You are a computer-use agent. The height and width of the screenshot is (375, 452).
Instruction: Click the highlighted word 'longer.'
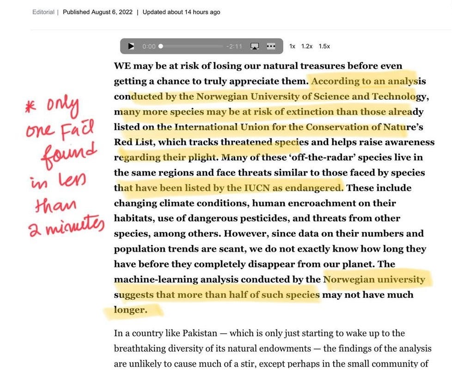point(131,309)
